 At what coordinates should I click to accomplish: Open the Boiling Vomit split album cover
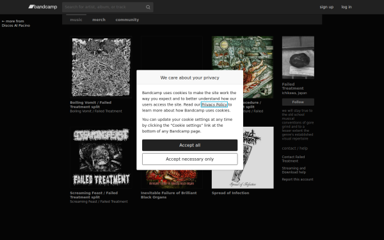(101, 67)
